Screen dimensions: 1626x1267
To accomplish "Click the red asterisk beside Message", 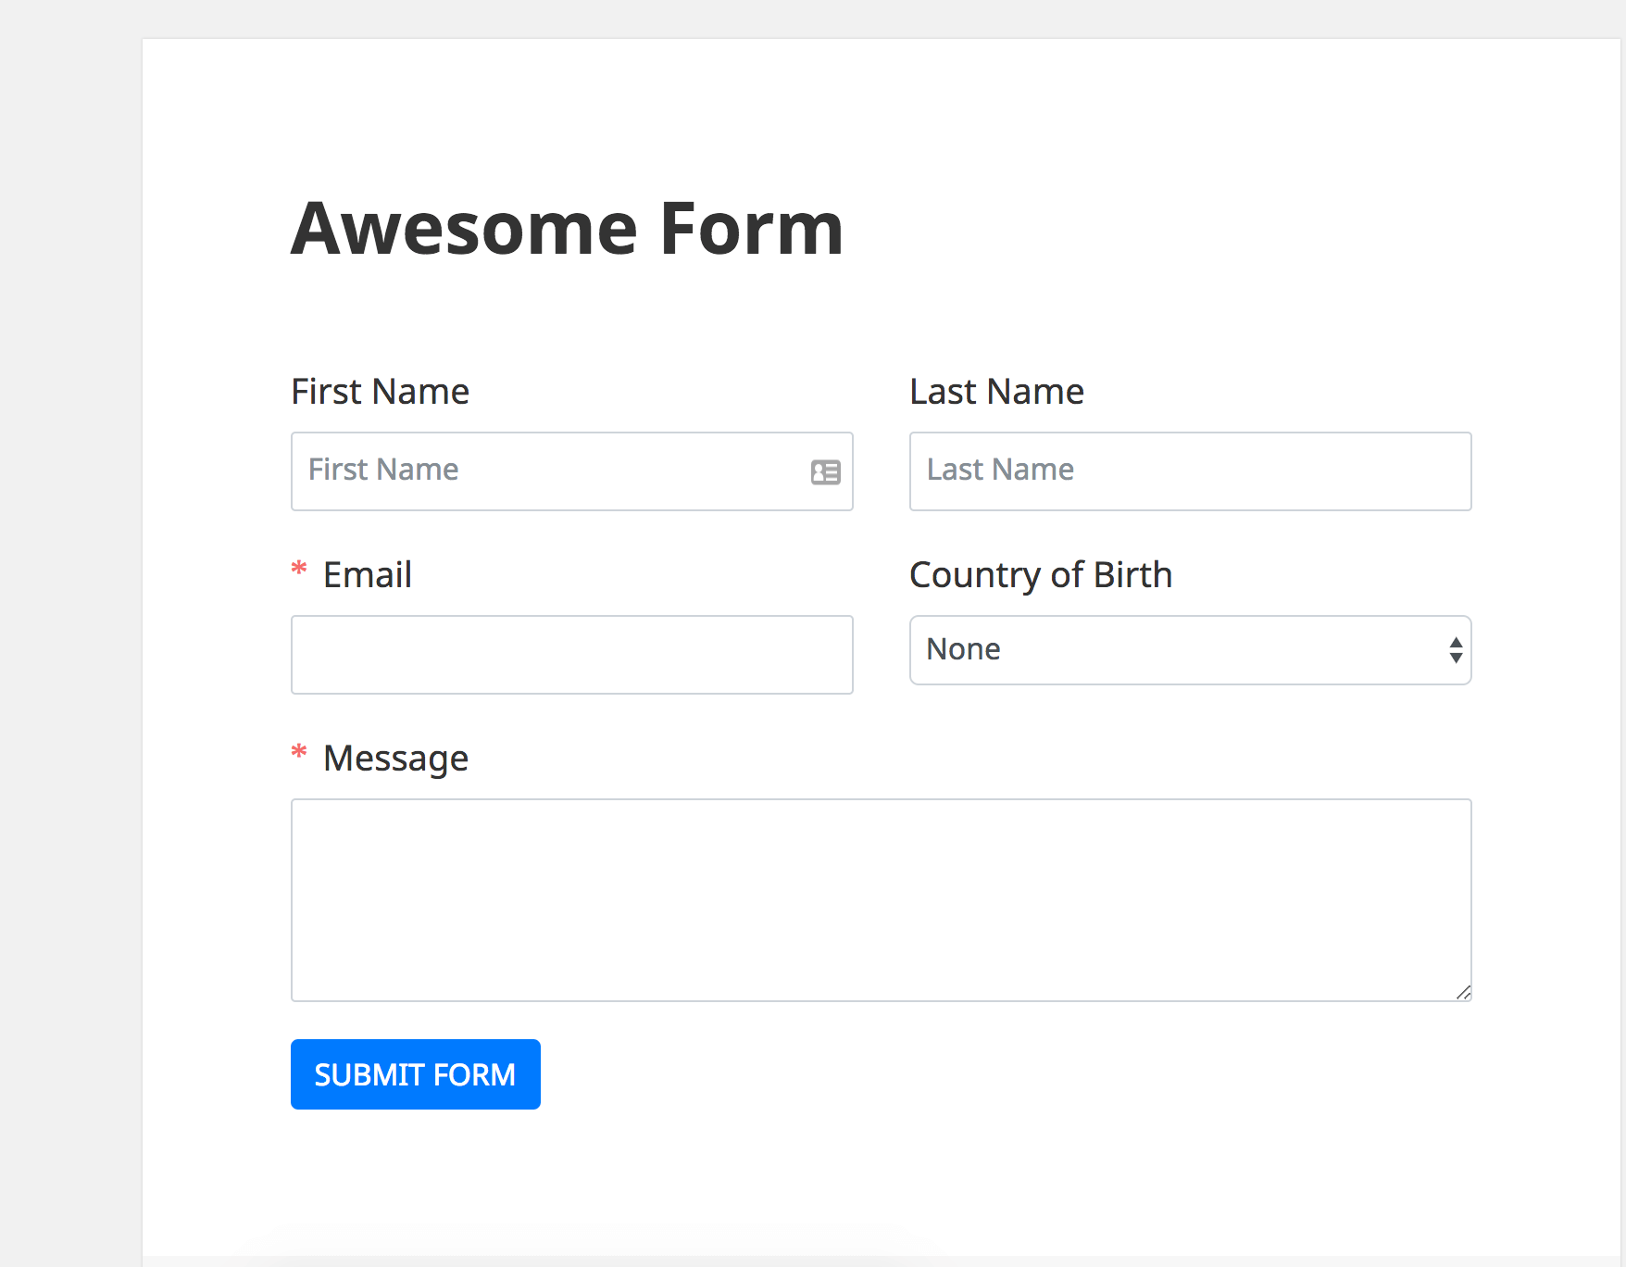I will (x=299, y=752).
